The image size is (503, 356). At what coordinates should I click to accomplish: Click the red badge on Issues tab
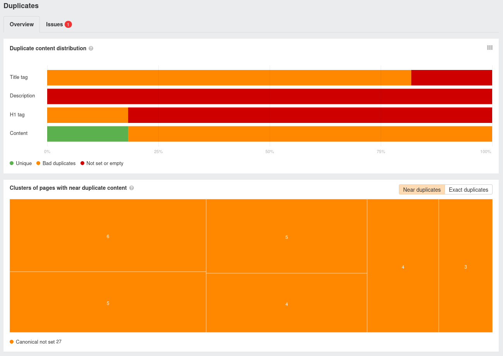pos(68,24)
